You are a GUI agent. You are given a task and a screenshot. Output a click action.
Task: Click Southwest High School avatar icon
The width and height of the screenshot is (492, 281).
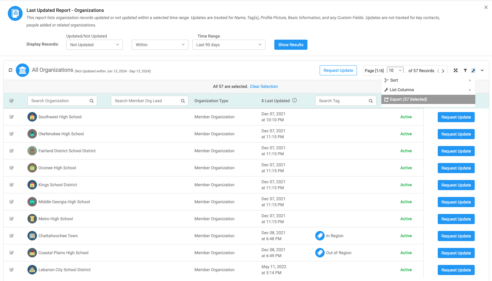[32, 117]
